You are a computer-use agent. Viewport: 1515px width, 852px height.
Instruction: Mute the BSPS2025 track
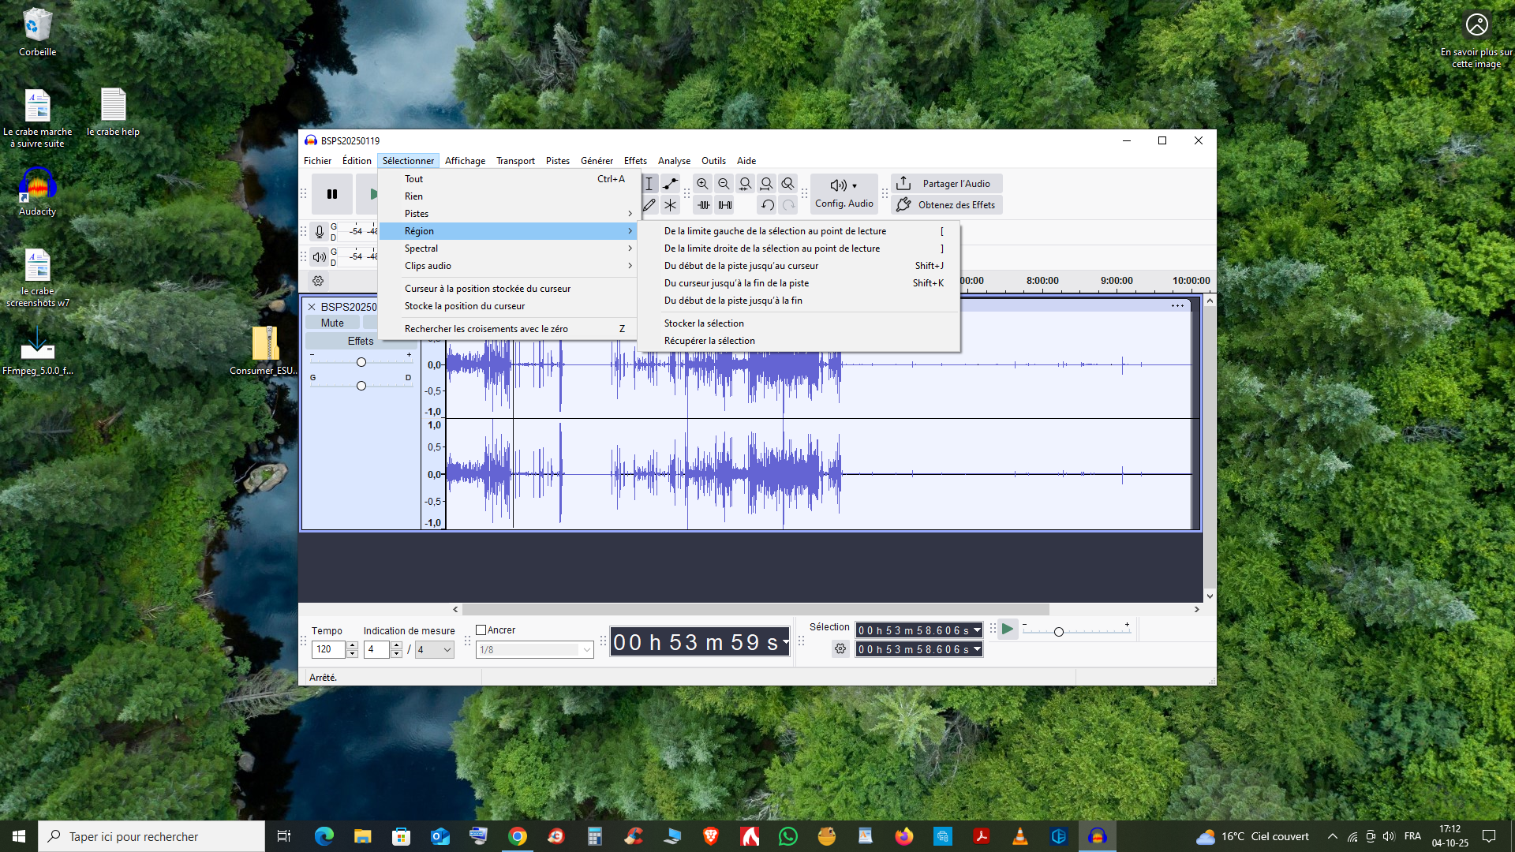click(332, 323)
